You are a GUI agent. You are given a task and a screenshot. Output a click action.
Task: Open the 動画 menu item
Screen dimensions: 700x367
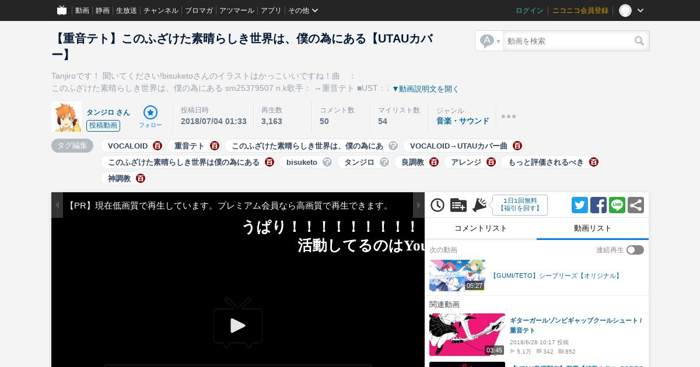pos(82,10)
